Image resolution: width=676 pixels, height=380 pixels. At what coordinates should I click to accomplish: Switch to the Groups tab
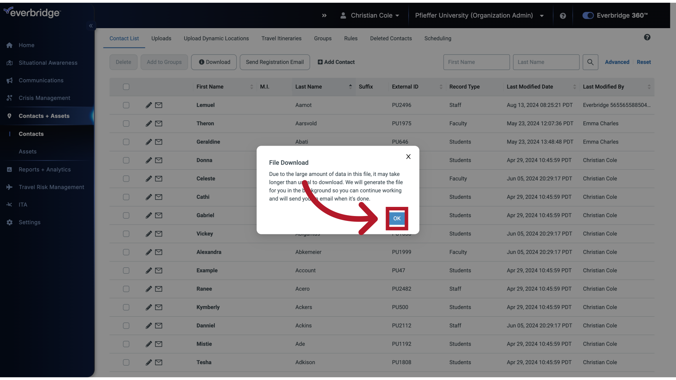(322, 38)
